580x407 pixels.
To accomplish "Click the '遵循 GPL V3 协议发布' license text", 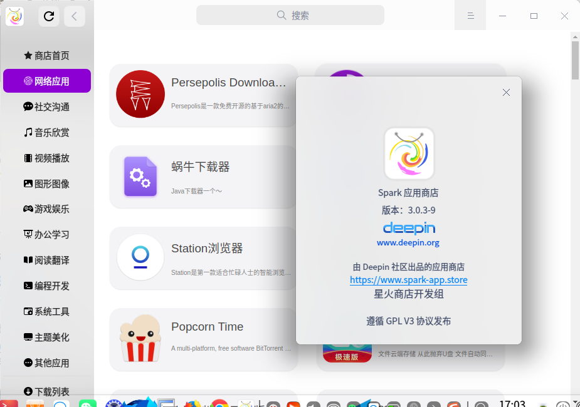I will point(409,321).
